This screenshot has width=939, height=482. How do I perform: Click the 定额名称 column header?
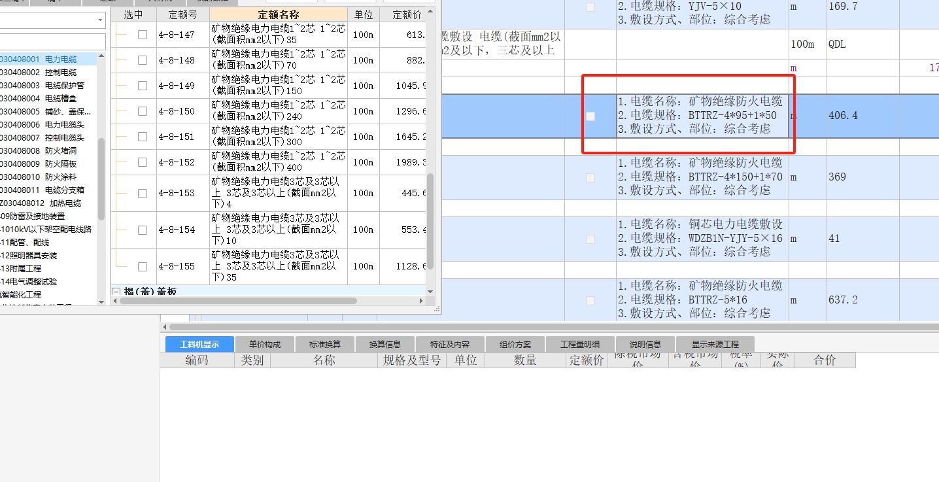tap(279, 14)
